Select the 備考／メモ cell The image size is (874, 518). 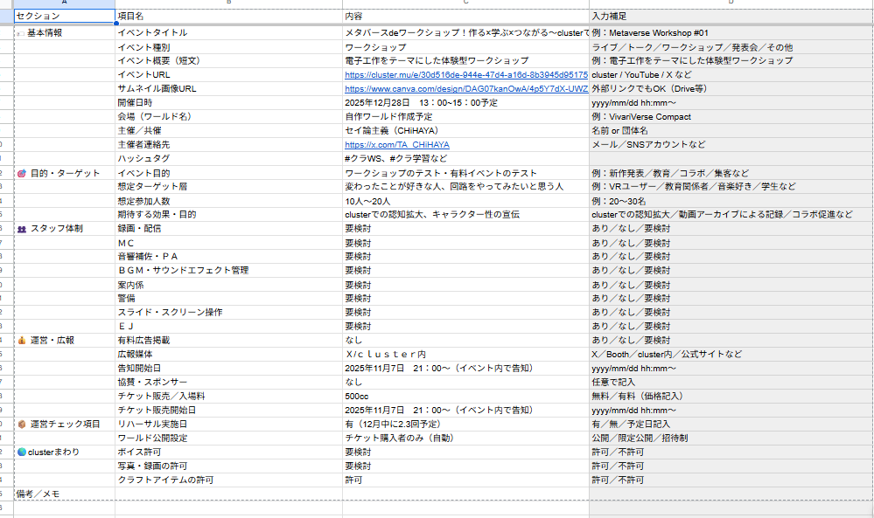point(64,494)
